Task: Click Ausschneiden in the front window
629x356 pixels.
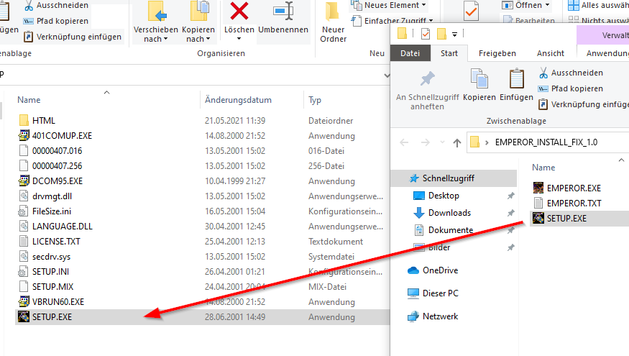Action: click(x=577, y=73)
